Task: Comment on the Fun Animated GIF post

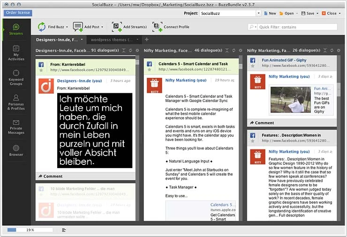Action: 262,123
